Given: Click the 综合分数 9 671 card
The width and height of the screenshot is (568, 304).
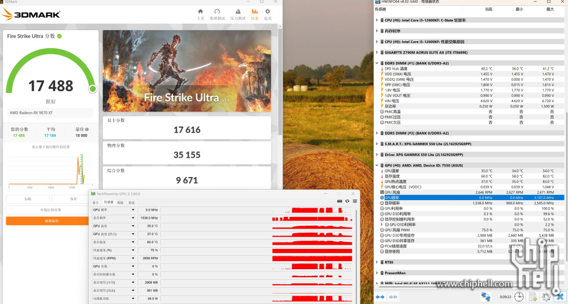Looking at the screenshot, I should click(187, 177).
